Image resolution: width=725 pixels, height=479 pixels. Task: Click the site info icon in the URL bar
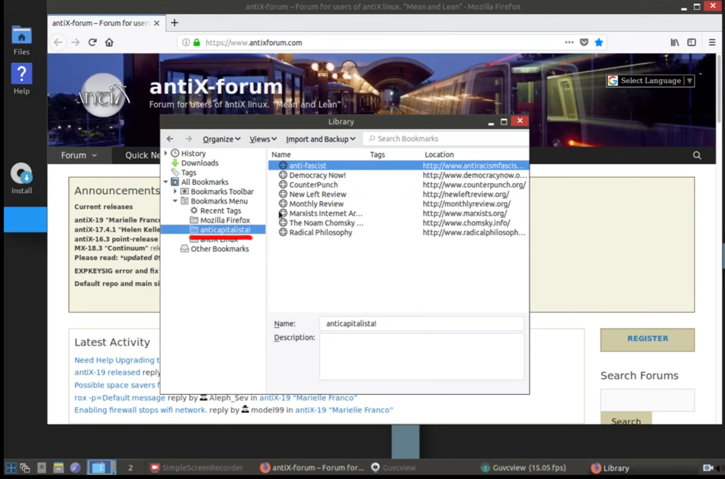(186, 42)
